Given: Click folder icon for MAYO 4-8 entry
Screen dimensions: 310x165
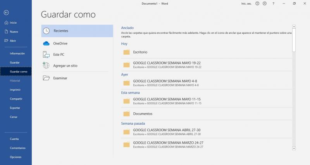Looking at the screenshot, I should pyautogui.click(x=127, y=83).
